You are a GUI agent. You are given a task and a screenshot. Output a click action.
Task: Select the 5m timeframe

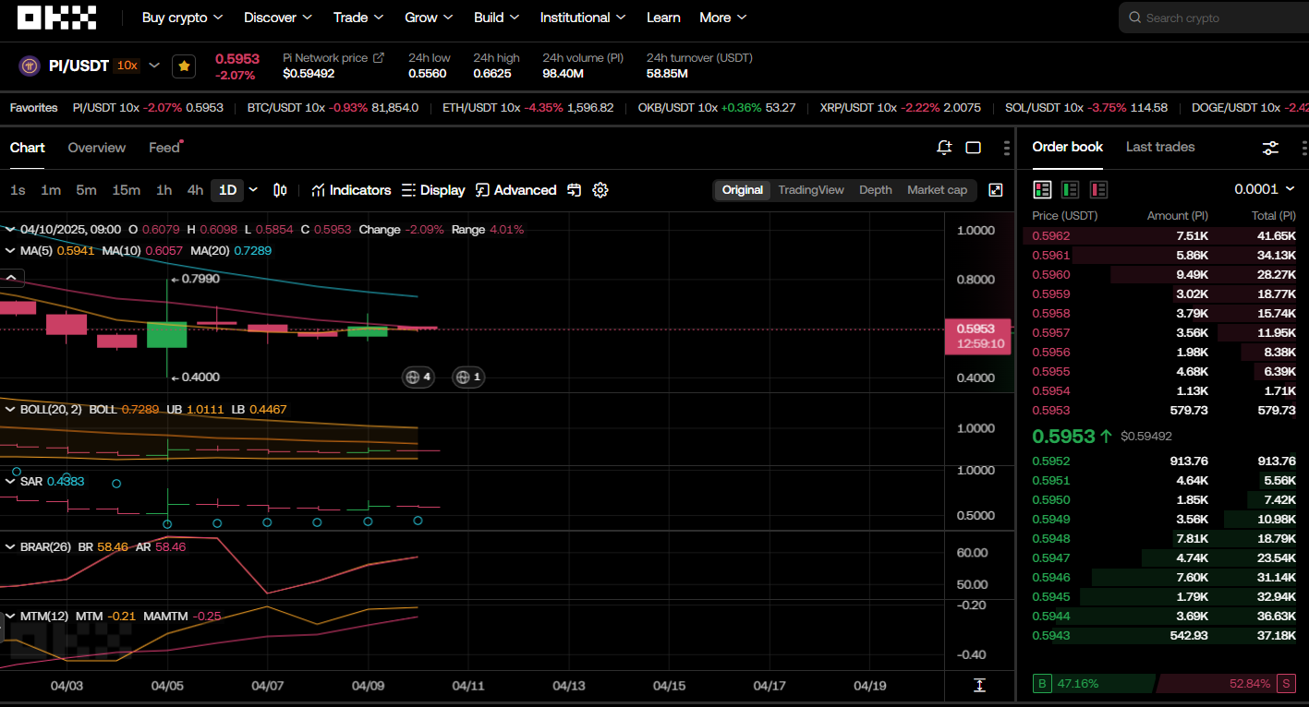pos(86,190)
